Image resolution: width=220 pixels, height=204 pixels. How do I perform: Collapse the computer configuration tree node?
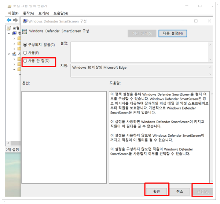(x=9, y=33)
